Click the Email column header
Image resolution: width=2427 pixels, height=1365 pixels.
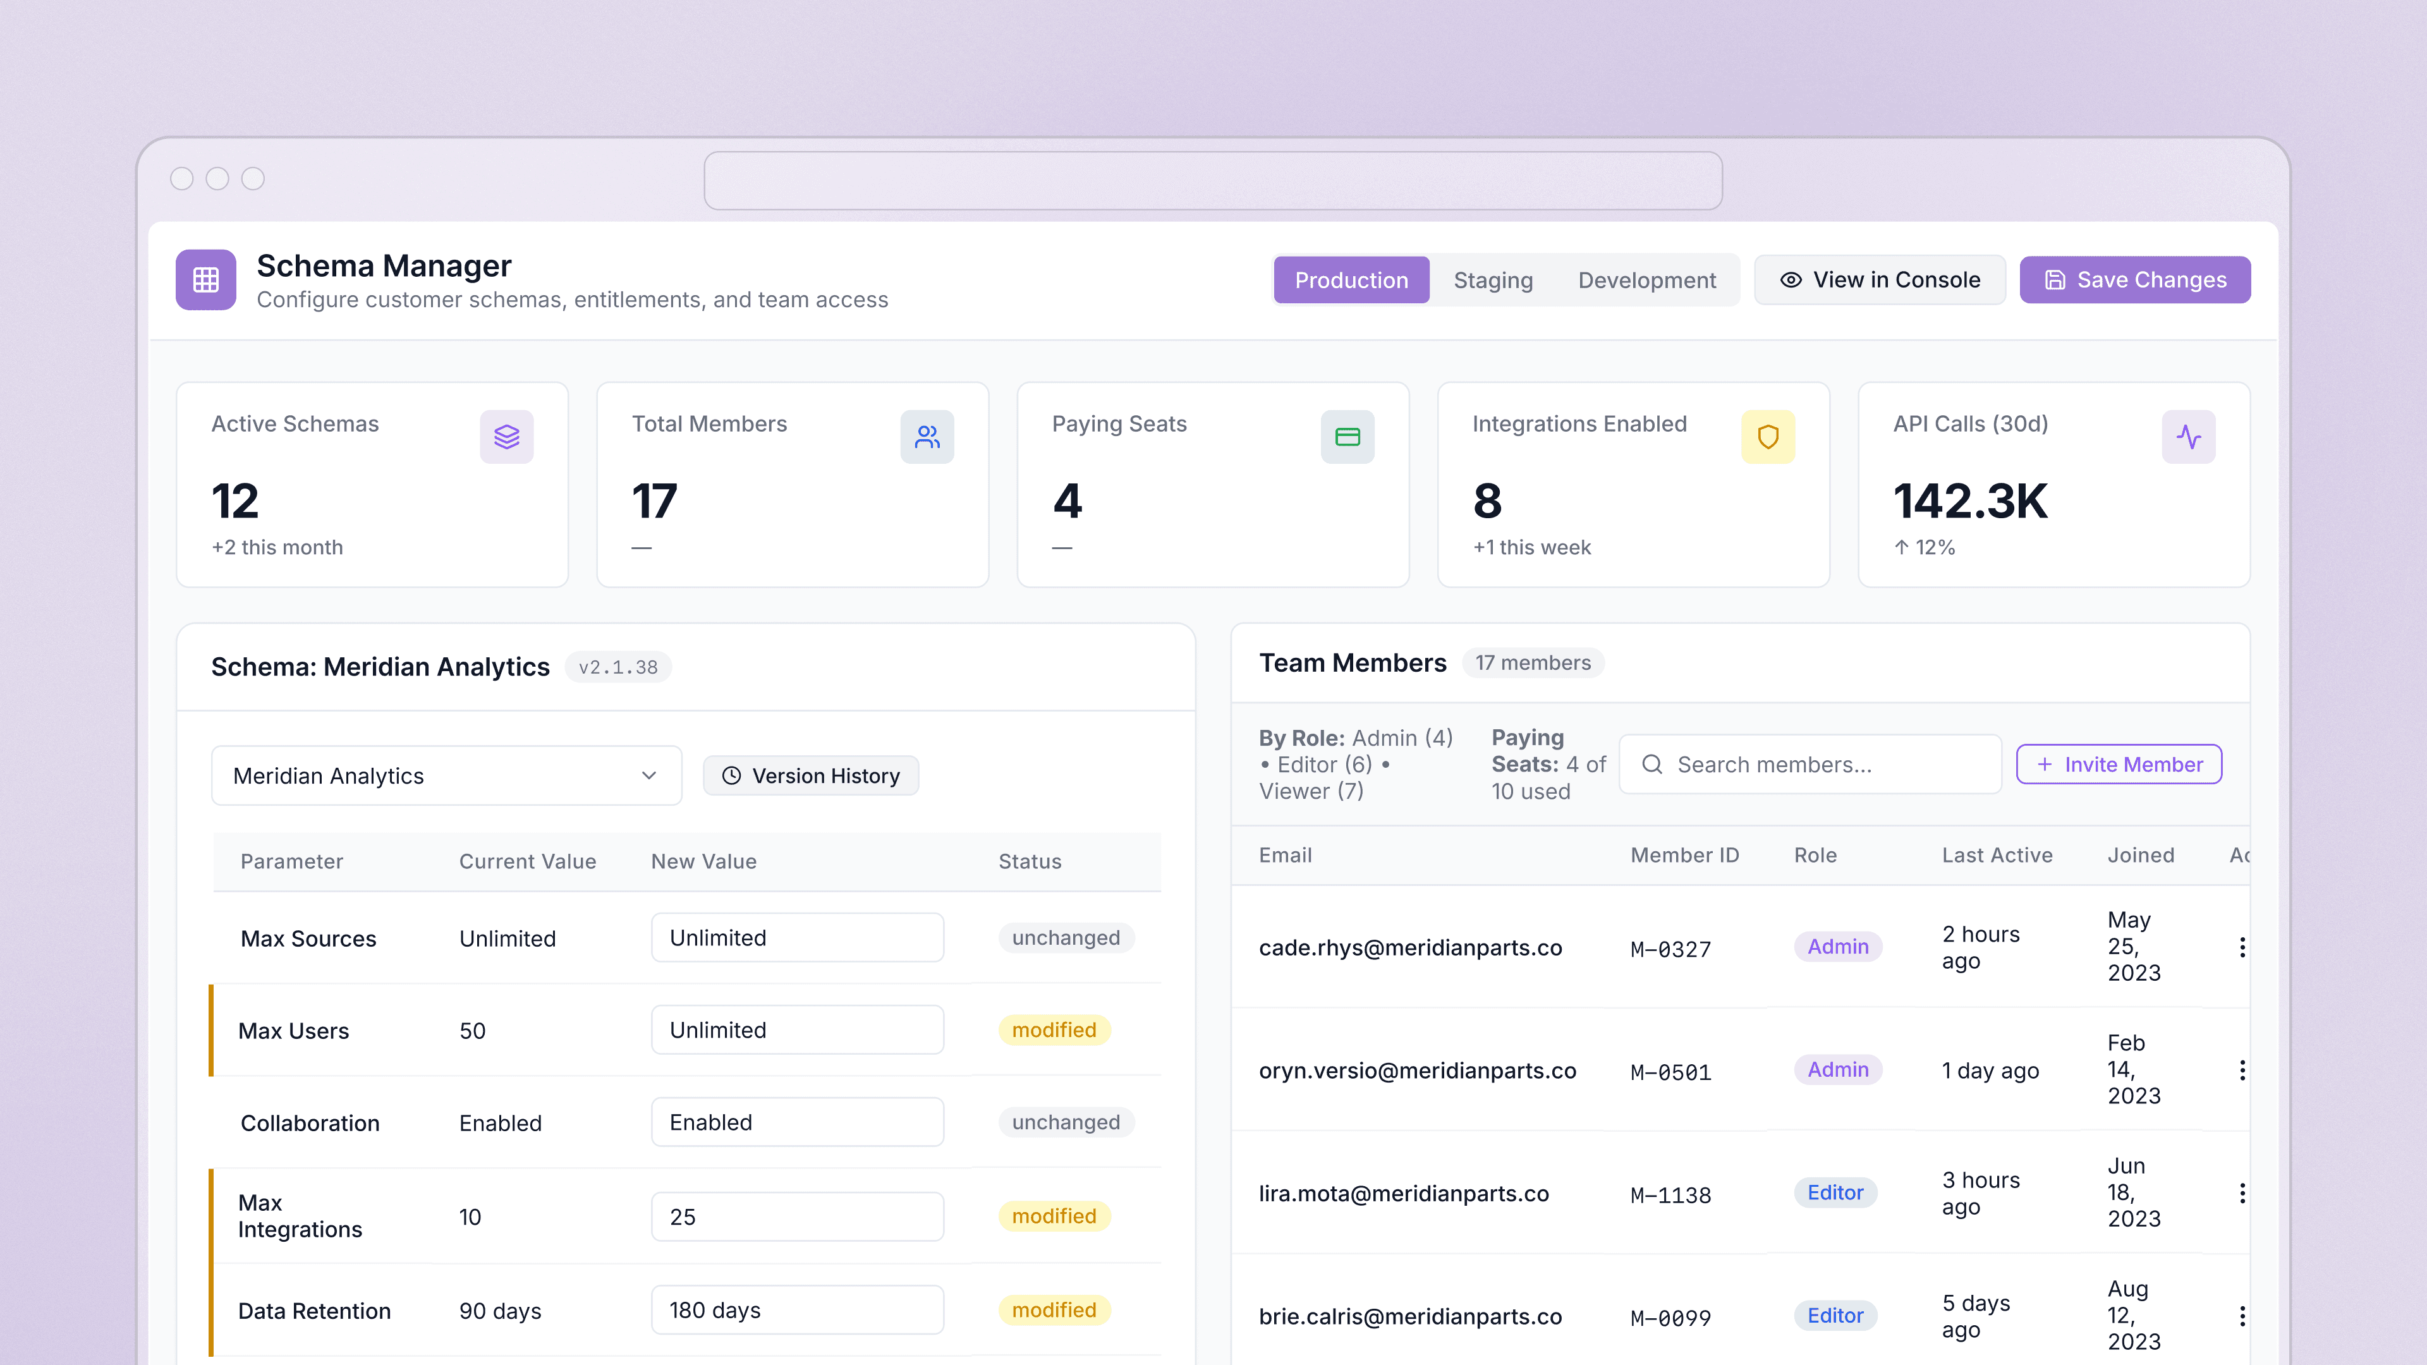1285,854
